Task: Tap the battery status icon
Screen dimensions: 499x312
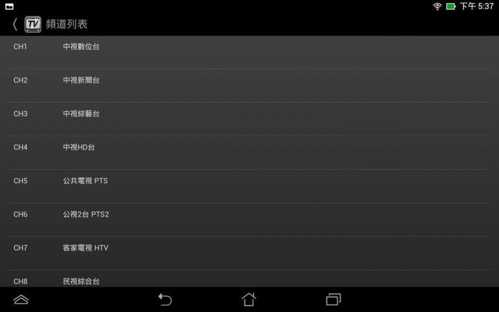Action: coord(451,6)
